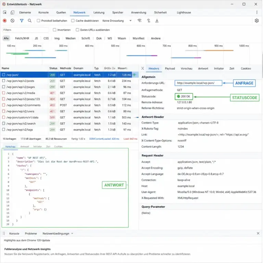Toggle the filter funnel icon
Viewport: 263px width, 263px height.
click(x=22, y=21)
